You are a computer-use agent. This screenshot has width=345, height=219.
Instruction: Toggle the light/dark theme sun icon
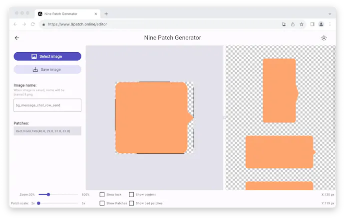[x=324, y=38]
